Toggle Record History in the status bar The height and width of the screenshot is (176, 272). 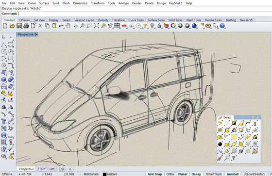255,174
